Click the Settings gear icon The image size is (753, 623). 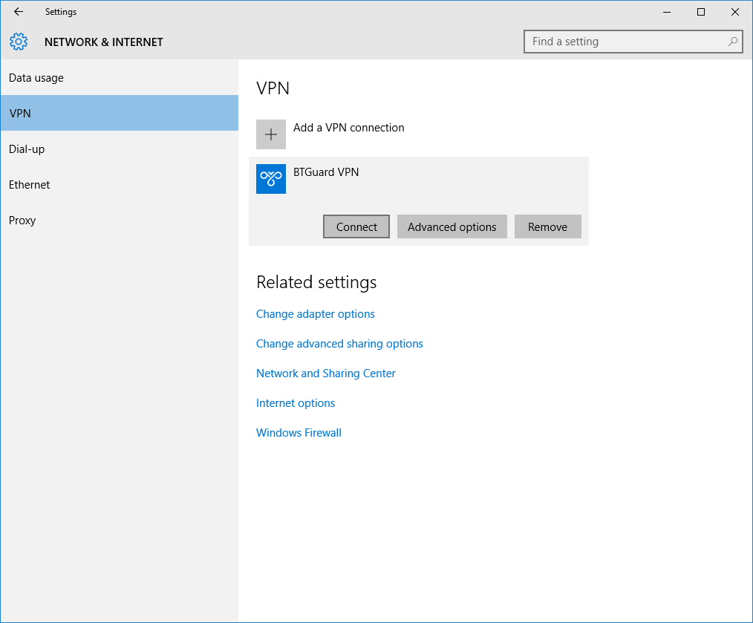point(19,42)
